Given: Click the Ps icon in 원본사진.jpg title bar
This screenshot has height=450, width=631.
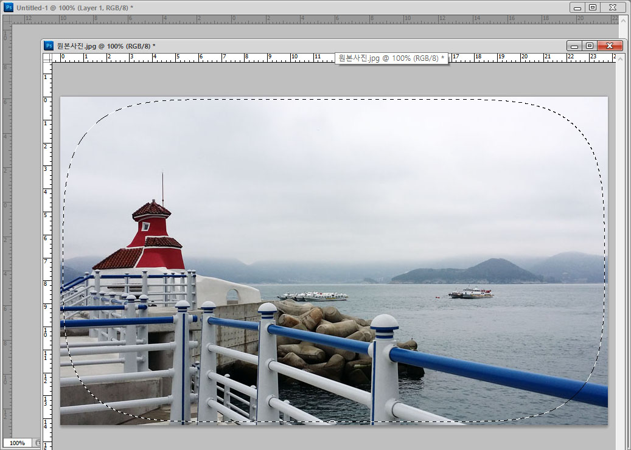Looking at the screenshot, I should [x=48, y=46].
